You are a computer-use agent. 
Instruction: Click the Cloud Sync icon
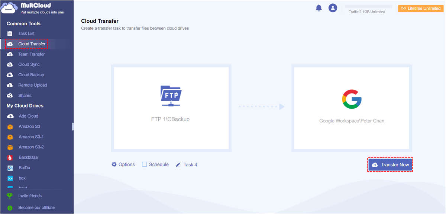coord(10,64)
